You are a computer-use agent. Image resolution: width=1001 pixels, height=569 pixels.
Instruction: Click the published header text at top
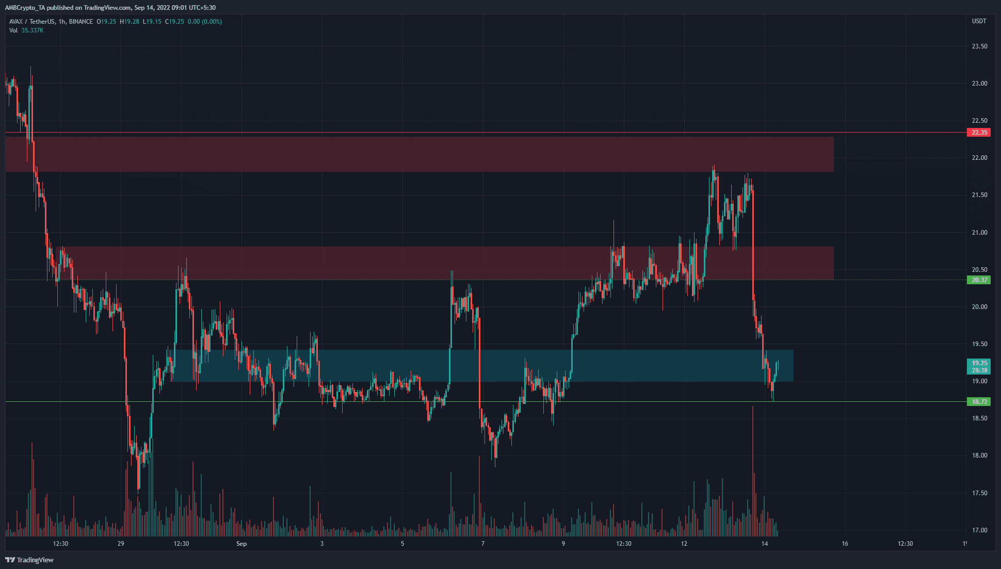pos(110,8)
